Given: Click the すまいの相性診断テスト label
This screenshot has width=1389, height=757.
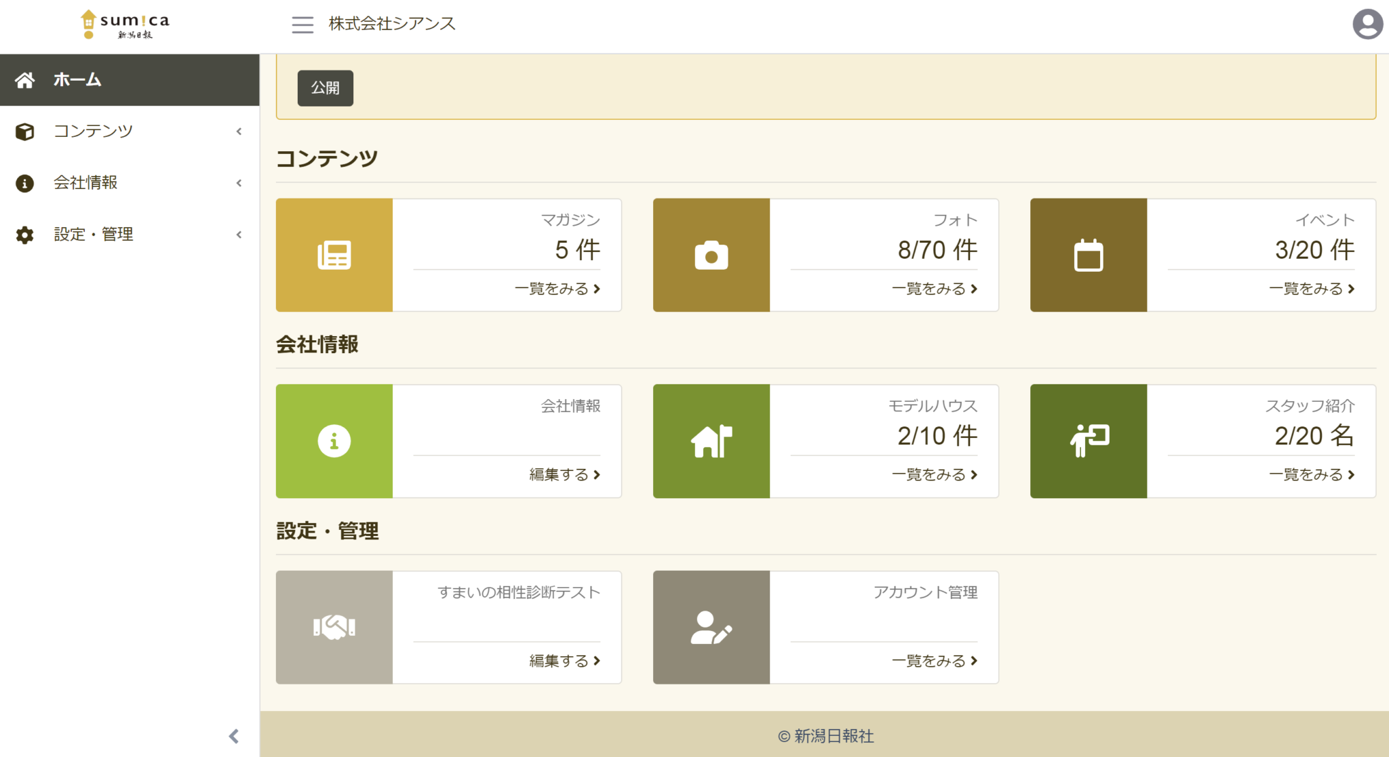Looking at the screenshot, I should 519,592.
